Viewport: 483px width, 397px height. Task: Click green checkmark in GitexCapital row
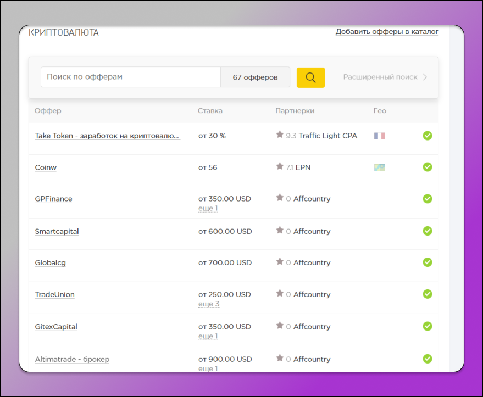coord(427,326)
